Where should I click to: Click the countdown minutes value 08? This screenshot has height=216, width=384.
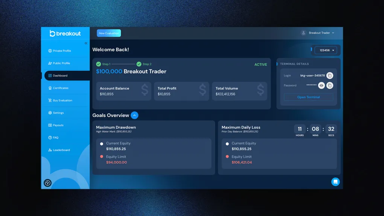coord(315,129)
